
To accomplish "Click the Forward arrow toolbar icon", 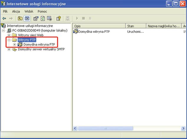I will click(11, 18).
